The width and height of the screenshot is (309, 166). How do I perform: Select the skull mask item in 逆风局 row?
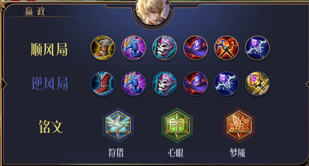165,84
